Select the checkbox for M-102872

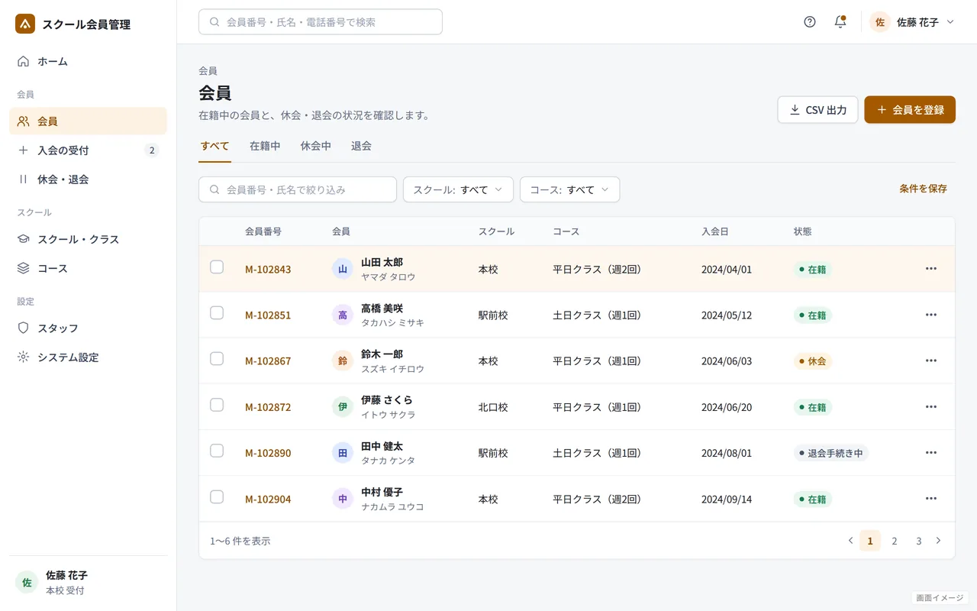click(217, 405)
